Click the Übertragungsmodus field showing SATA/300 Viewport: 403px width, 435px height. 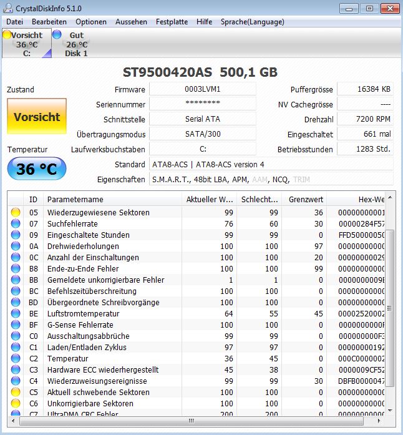coord(203,134)
